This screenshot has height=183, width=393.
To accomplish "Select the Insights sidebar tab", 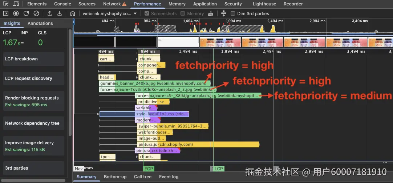I will (x=12, y=23).
